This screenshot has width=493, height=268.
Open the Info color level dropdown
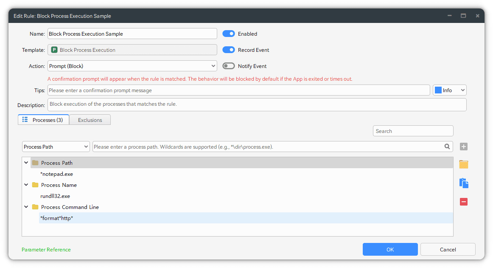coord(449,90)
